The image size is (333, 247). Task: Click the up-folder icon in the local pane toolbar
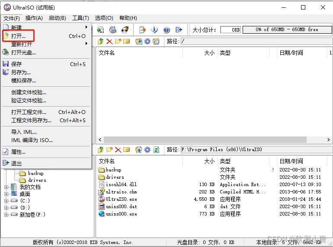[101, 150]
